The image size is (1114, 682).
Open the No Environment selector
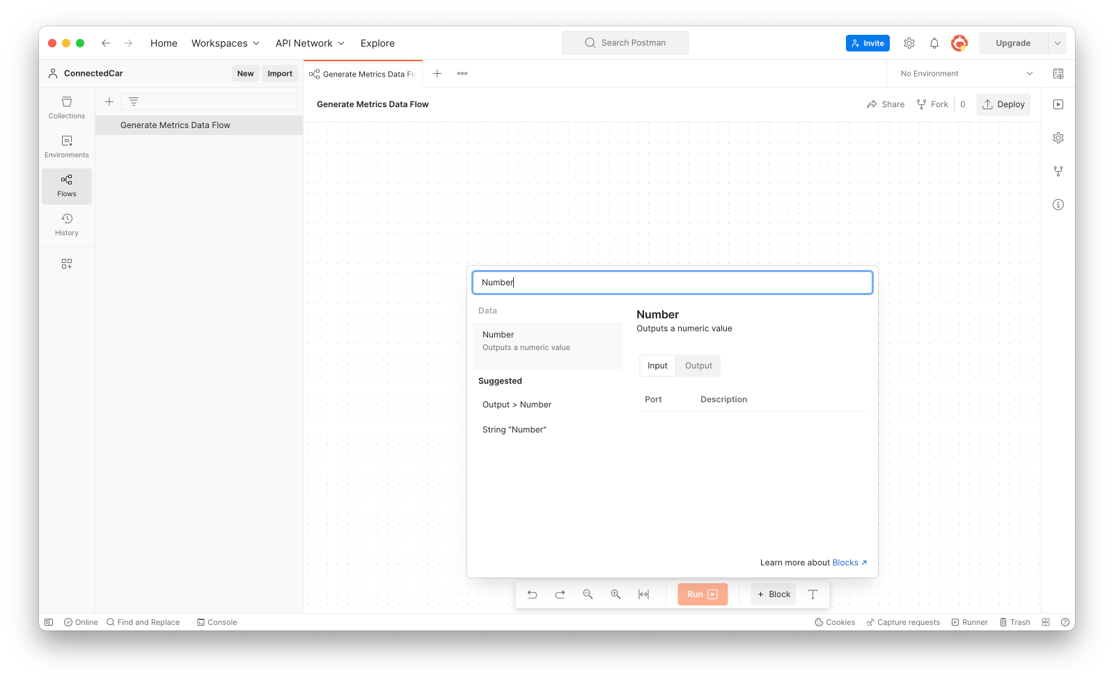(x=966, y=74)
